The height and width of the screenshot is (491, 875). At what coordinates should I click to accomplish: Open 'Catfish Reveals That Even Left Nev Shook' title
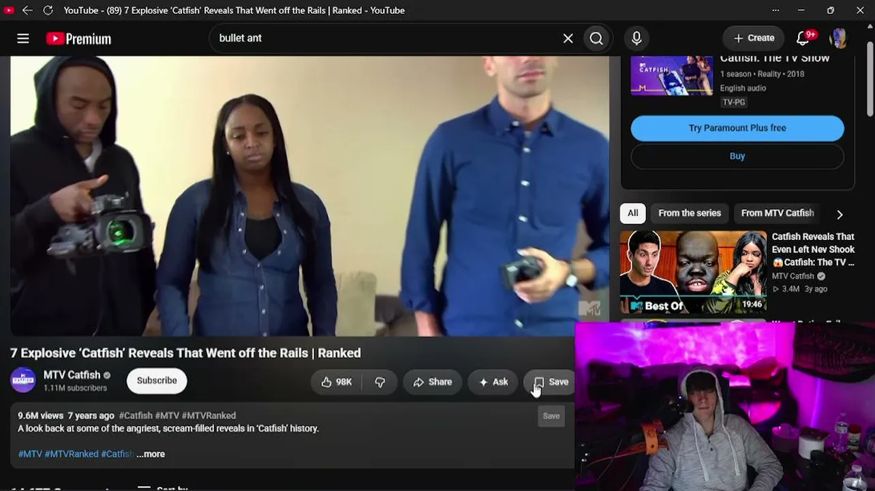[x=813, y=250]
